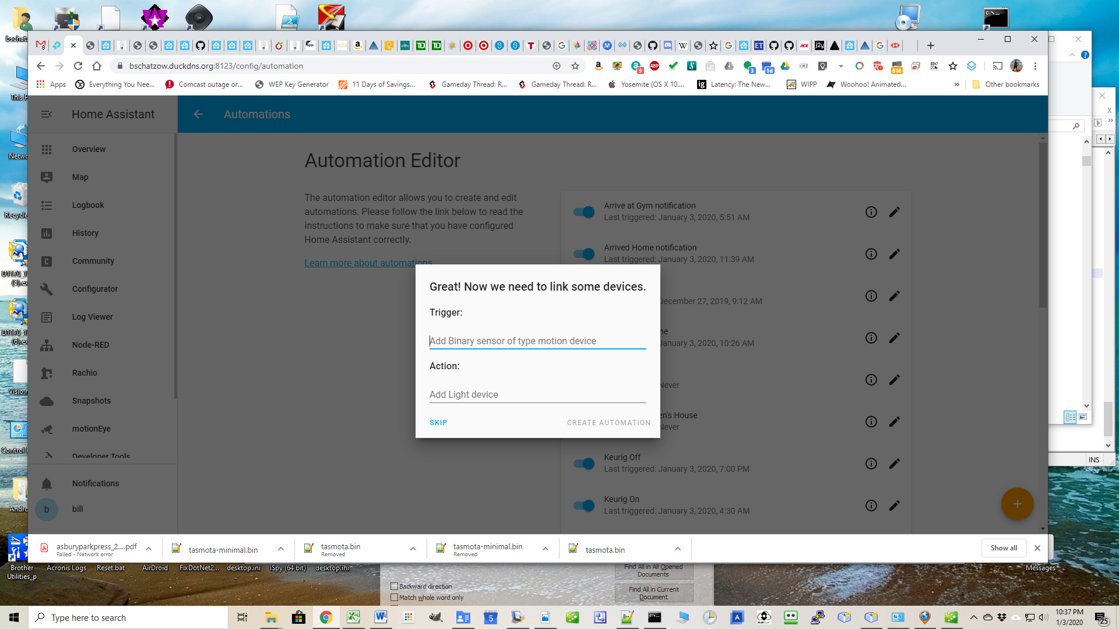Image resolution: width=1119 pixels, height=629 pixels.
Task: Open the Map sidebar icon
Action: click(47, 178)
